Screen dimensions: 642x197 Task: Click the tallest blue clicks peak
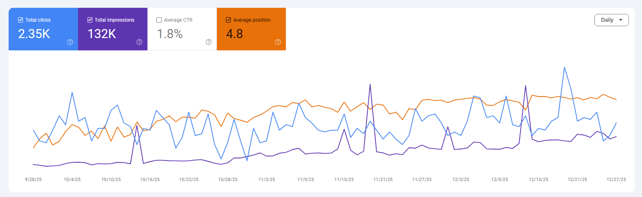pyautogui.click(x=565, y=67)
